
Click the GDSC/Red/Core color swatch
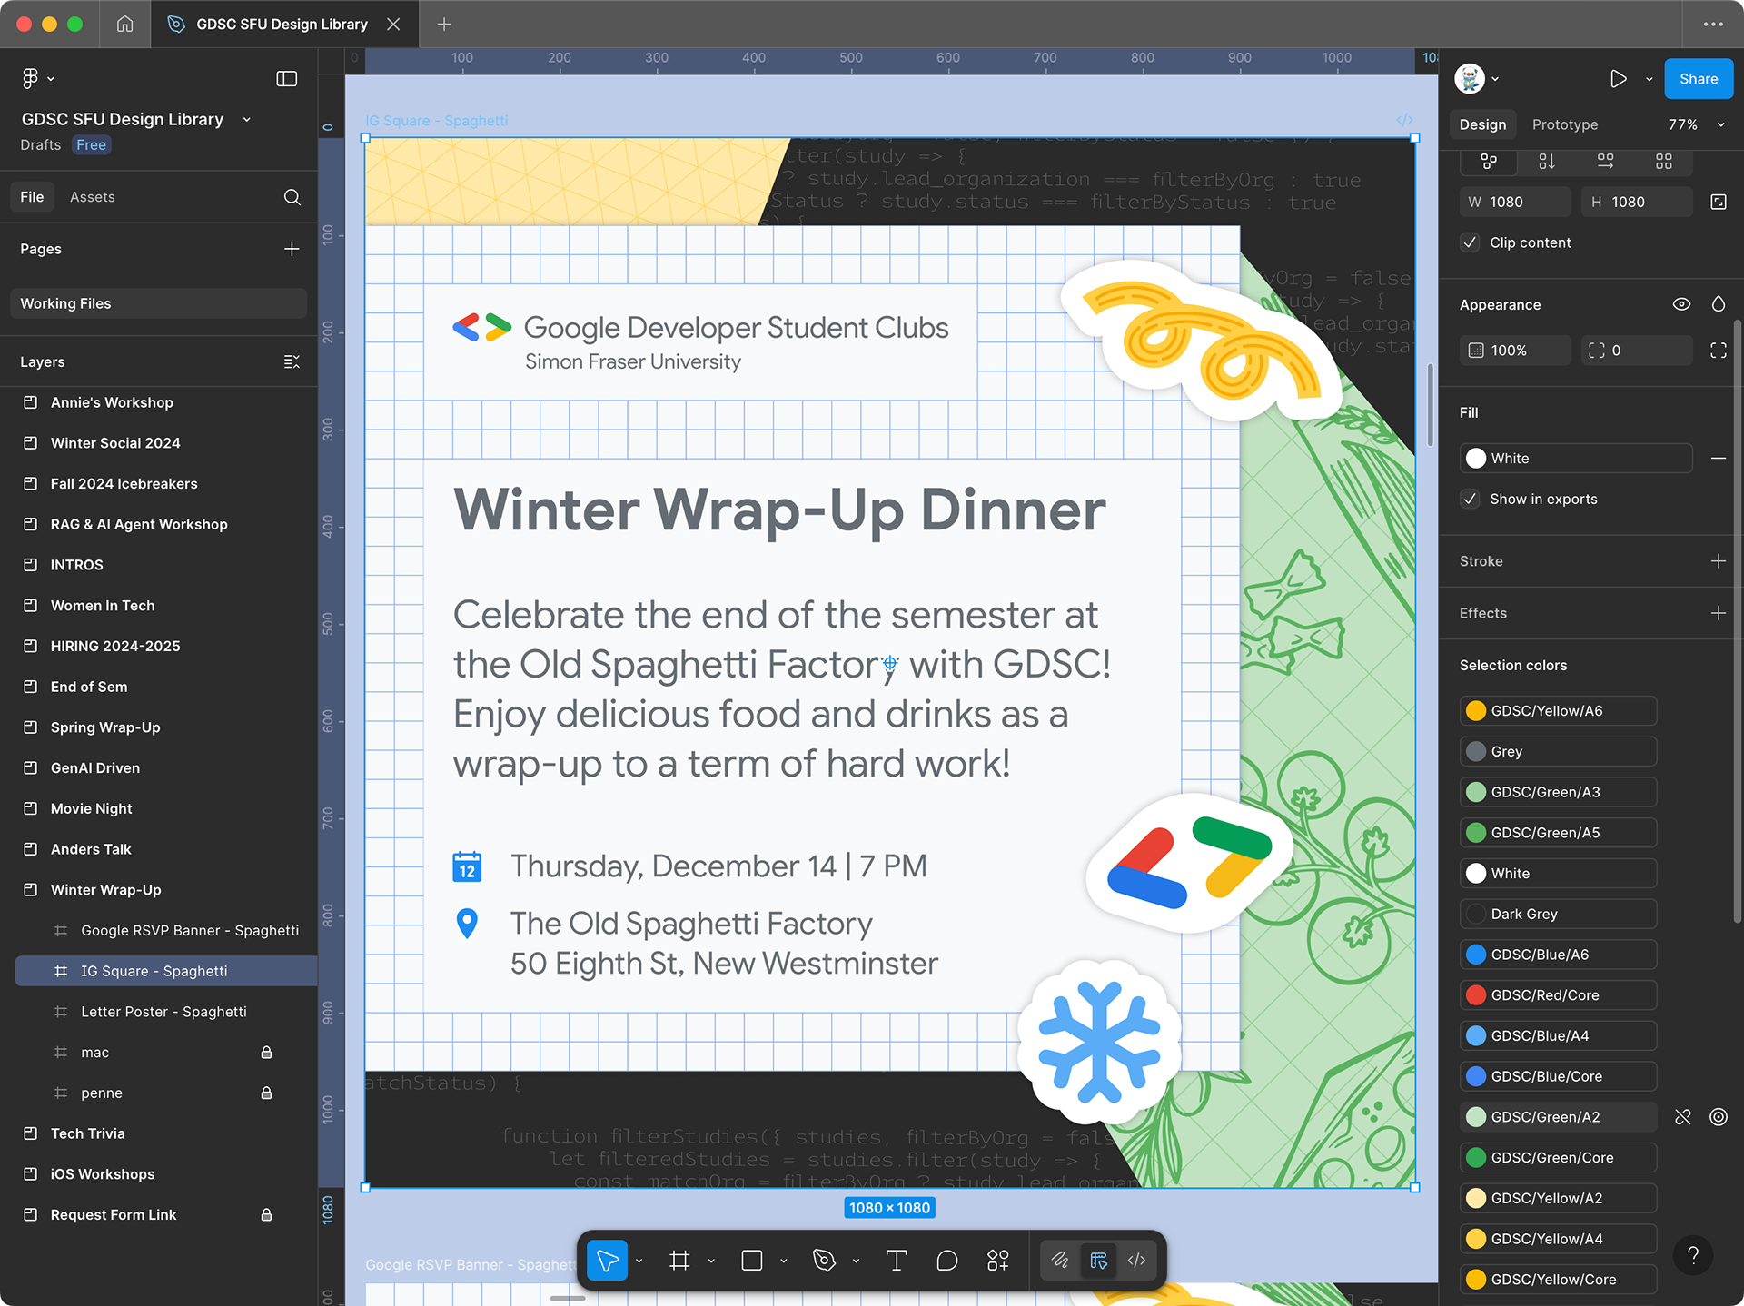pyautogui.click(x=1476, y=995)
